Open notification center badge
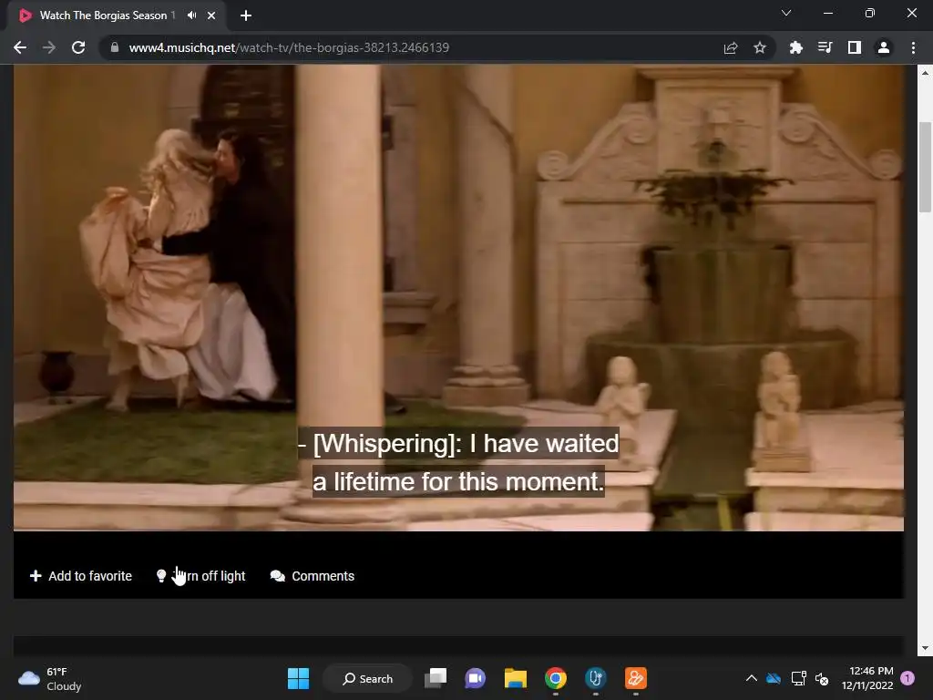Viewport: 933px width, 700px height. pos(907,678)
